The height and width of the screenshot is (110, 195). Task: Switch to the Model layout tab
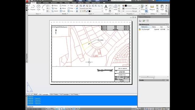coord(35,94)
